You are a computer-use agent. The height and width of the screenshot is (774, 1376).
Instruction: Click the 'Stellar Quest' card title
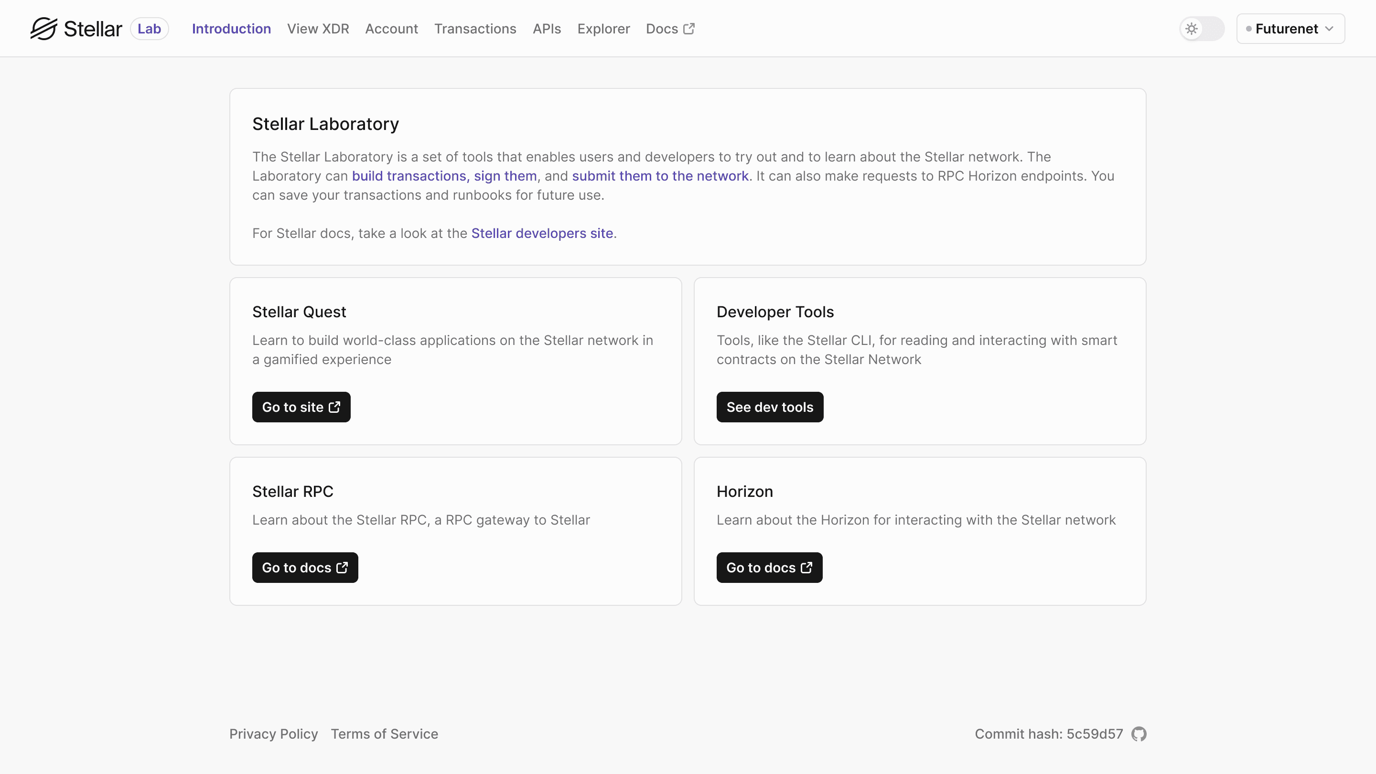coord(299,312)
